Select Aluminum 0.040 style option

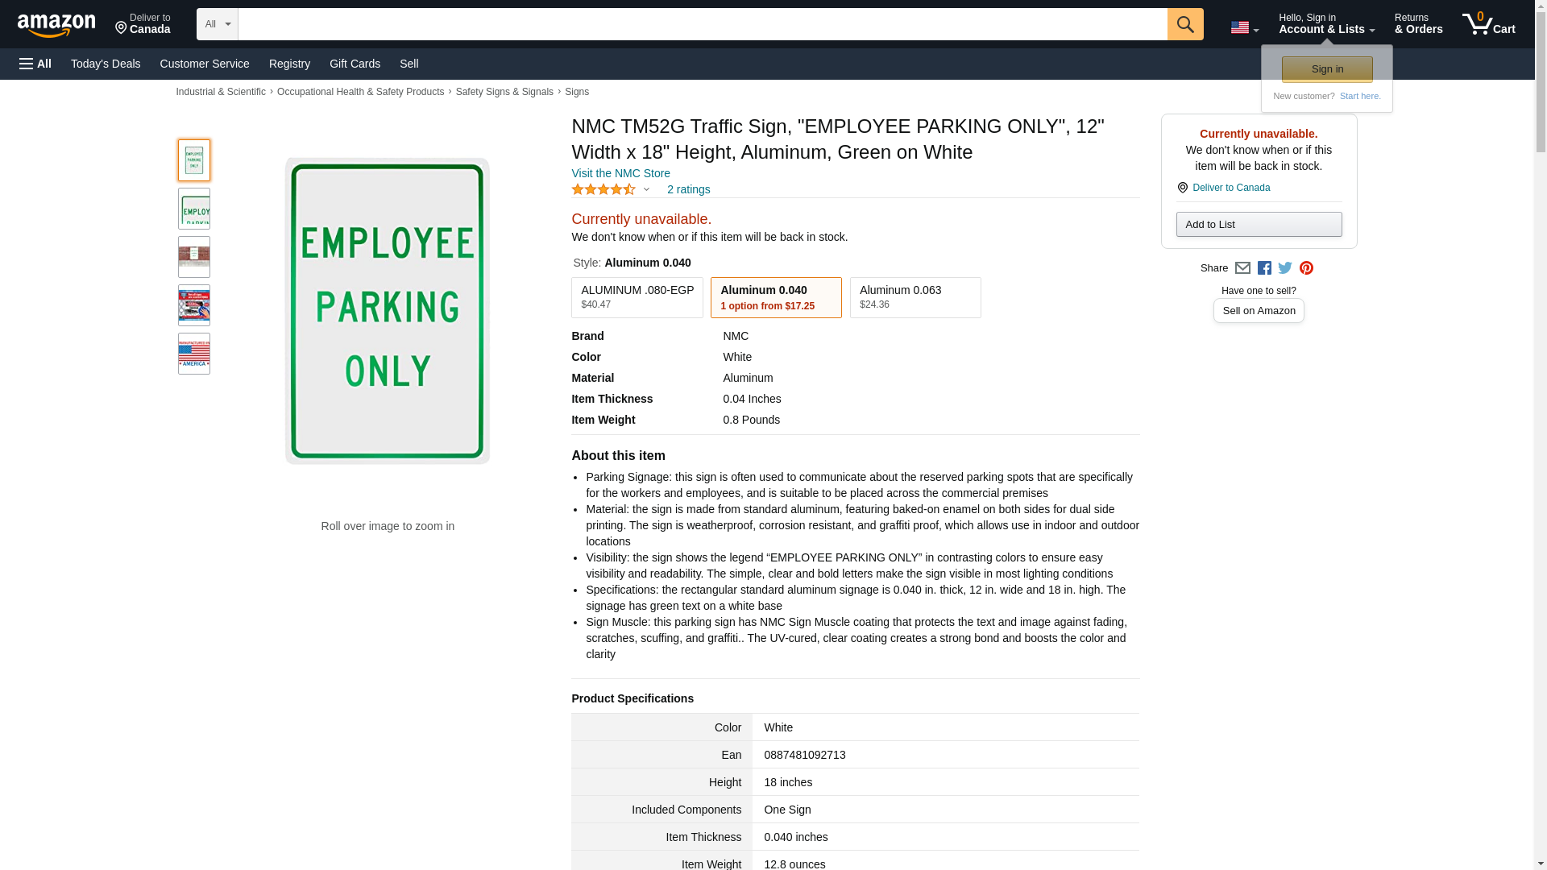(775, 297)
